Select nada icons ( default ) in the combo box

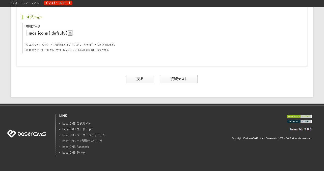(x=47, y=33)
